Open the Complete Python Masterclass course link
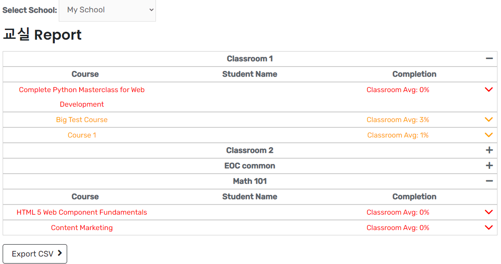 pos(82,90)
